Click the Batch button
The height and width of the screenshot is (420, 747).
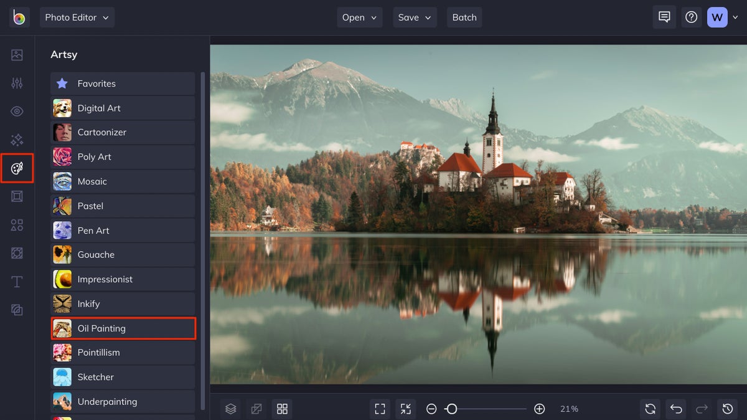pyautogui.click(x=464, y=17)
